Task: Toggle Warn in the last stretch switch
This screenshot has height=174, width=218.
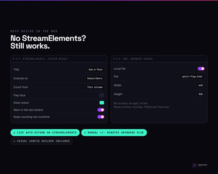Action: coord(101,110)
